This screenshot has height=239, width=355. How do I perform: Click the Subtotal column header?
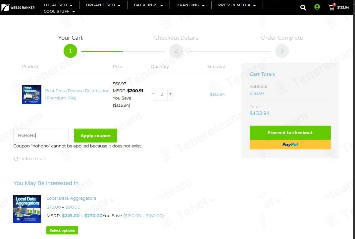point(216,67)
